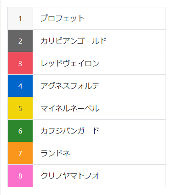Click empty space in the アグネスフォルテ row
The height and width of the screenshot is (195, 172).
tap(132, 86)
